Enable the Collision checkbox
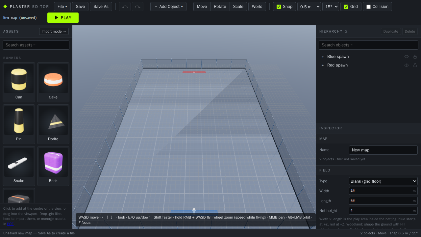Screen dimensions: 421x237 [368, 7]
